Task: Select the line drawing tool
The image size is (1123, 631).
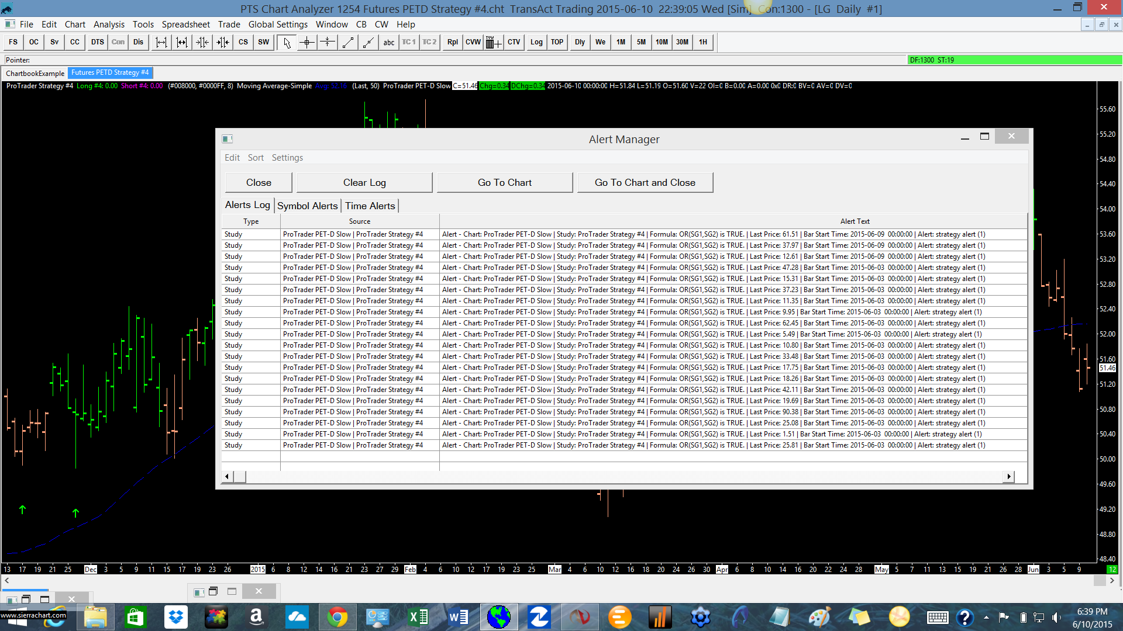Action: (x=348, y=42)
